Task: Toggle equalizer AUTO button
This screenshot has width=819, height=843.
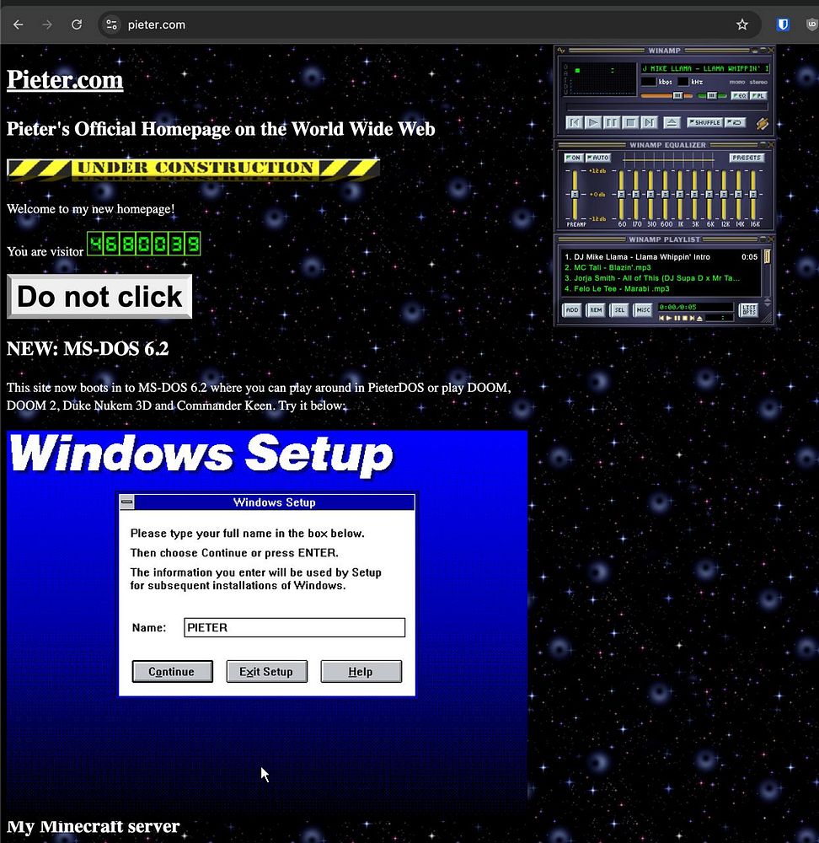Action: click(598, 158)
